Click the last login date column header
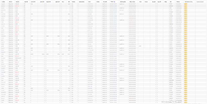 pyautogui.click(x=132, y=2)
